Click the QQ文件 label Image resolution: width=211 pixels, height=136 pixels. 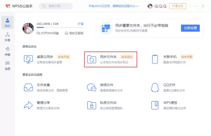click(x=169, y=85)
